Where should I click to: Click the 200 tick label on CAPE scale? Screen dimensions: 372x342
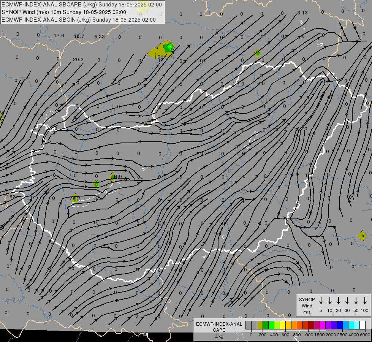(263, 335)
